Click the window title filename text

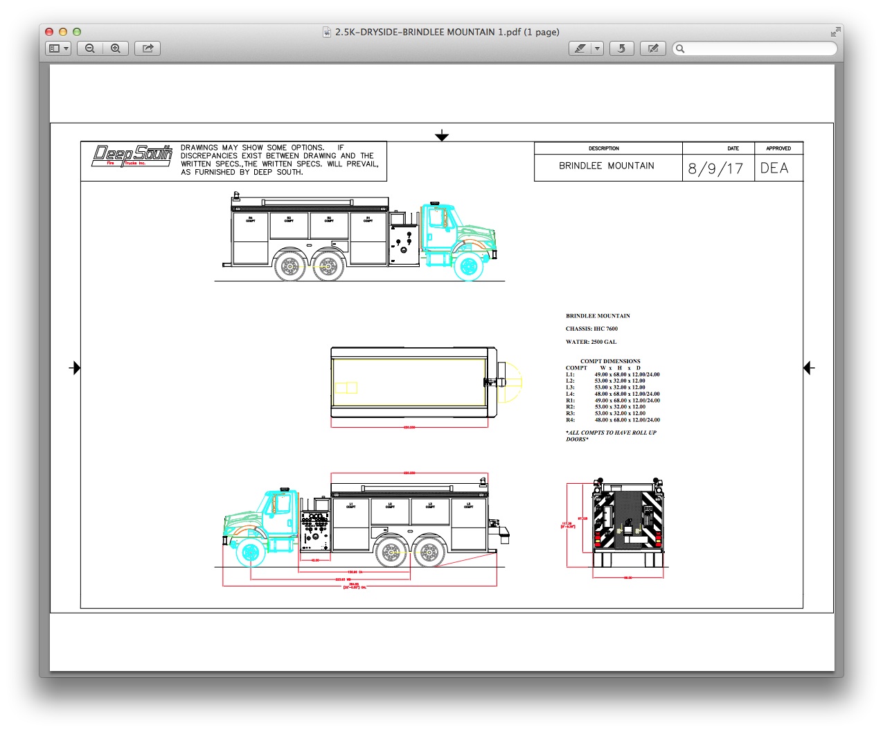447,32
